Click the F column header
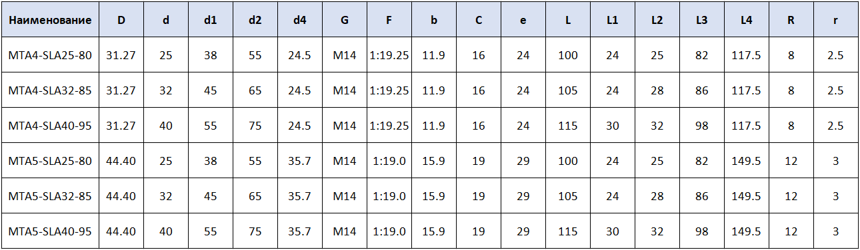Image resolution: width=860 pixels, height=250 pixels. (389, 20)
